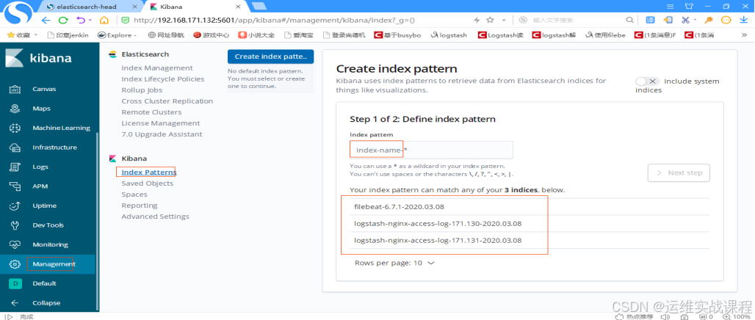
Task: Expand the undo history dropdown arrow
Action: [90, 21]
